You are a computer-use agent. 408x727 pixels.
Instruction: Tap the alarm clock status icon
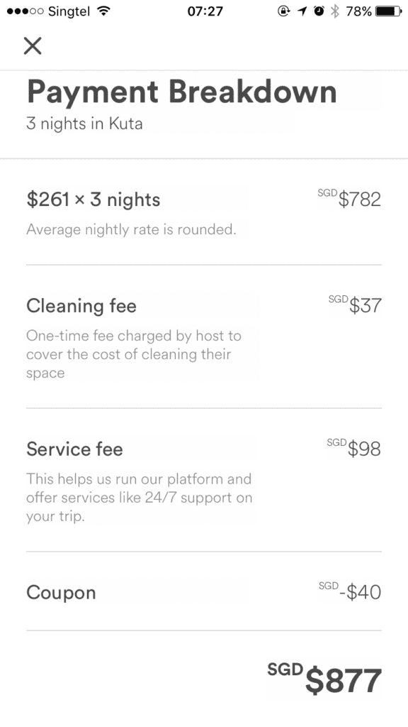[x=319, y=11]
